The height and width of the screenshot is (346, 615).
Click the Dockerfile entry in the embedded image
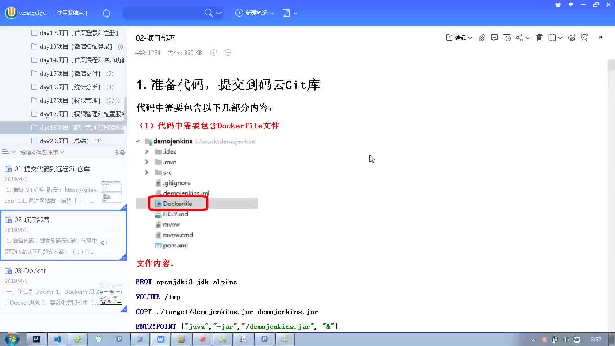point(177,204)
